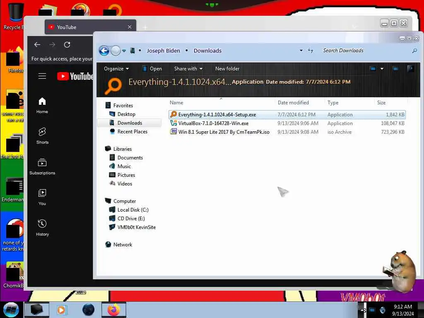424x318 pixels.
Task: Go back in the browser window
Action: pos(37,45)
